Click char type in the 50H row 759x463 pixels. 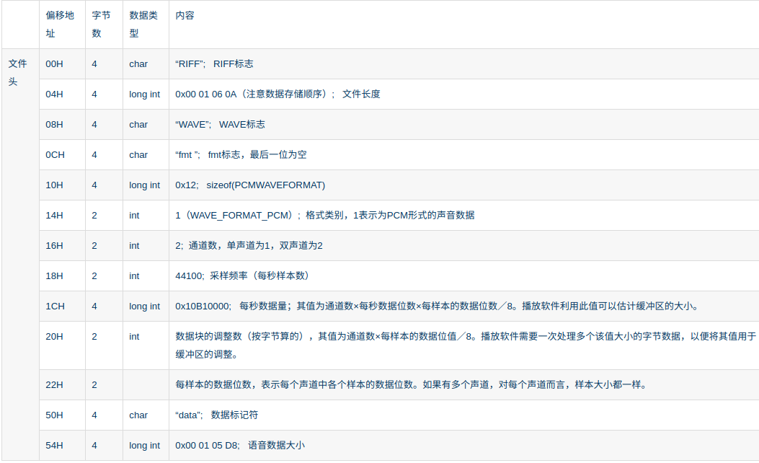pos(138,415)
